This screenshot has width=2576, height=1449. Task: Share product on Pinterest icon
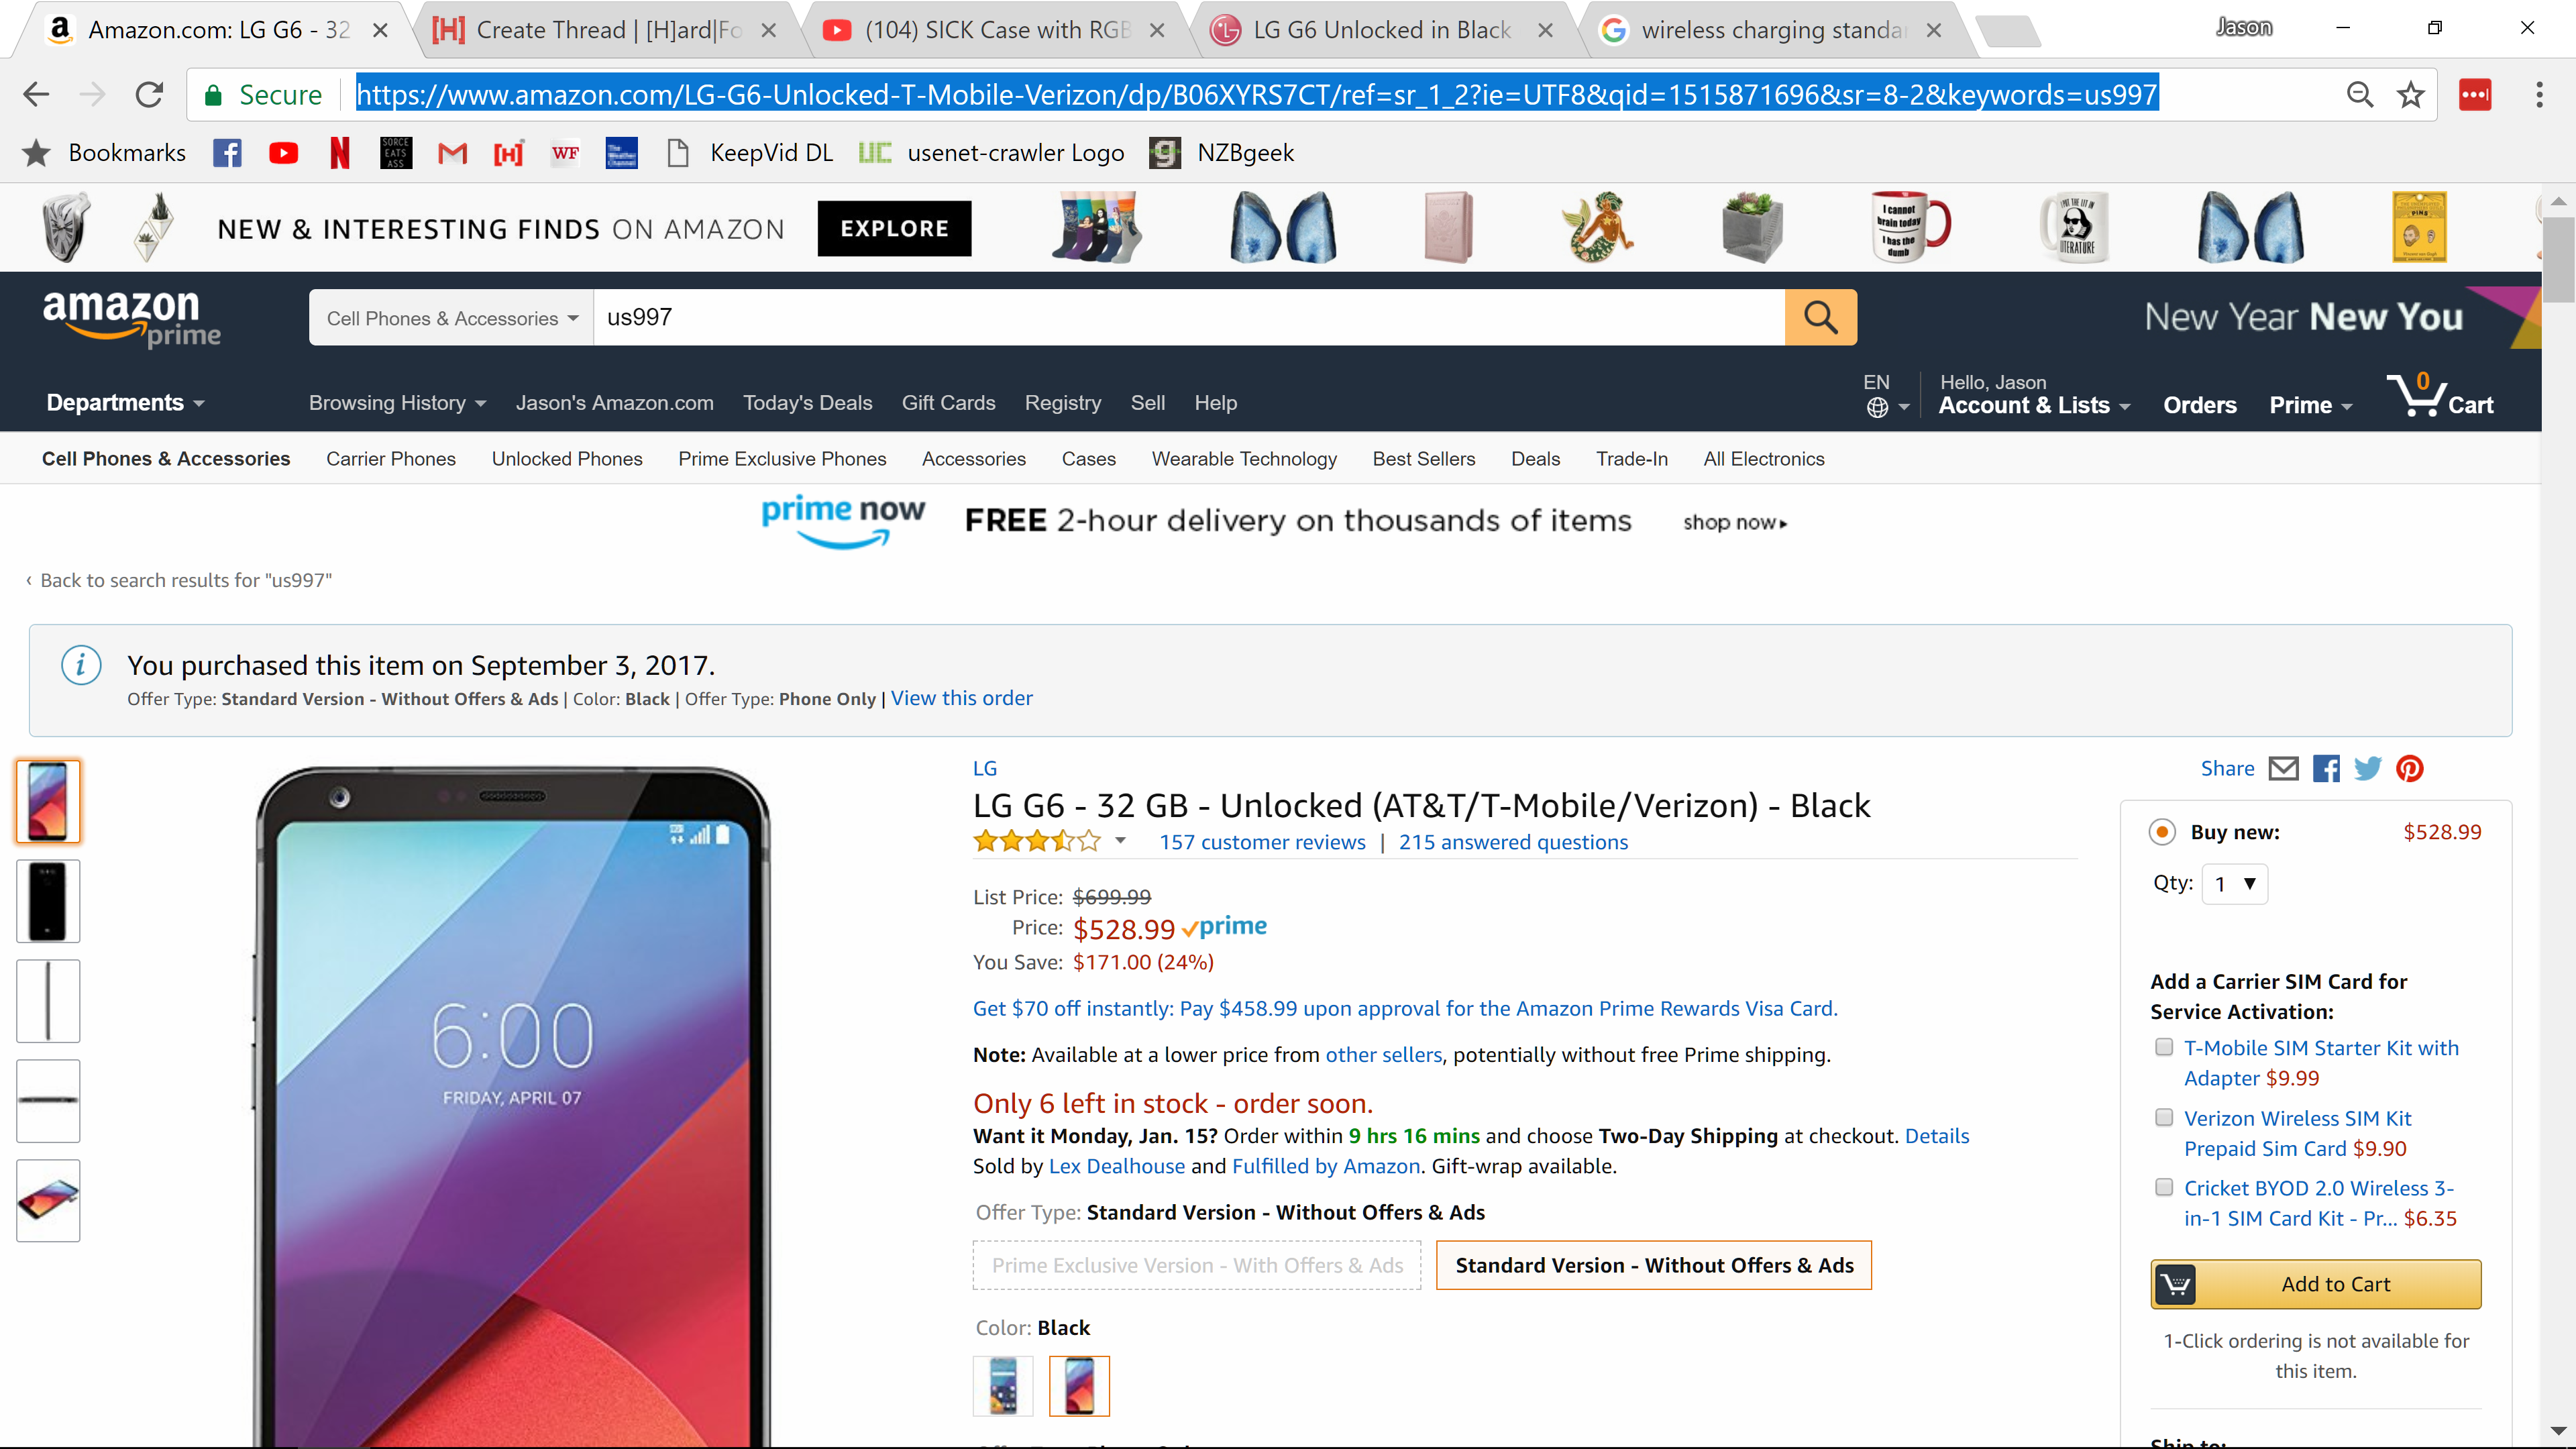[2410, 769]
